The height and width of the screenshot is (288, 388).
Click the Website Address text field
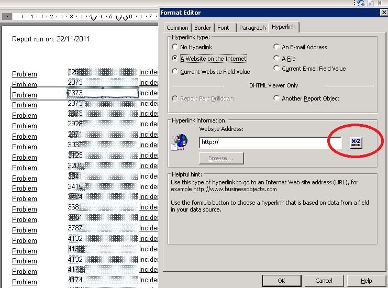tap(270, 142)
